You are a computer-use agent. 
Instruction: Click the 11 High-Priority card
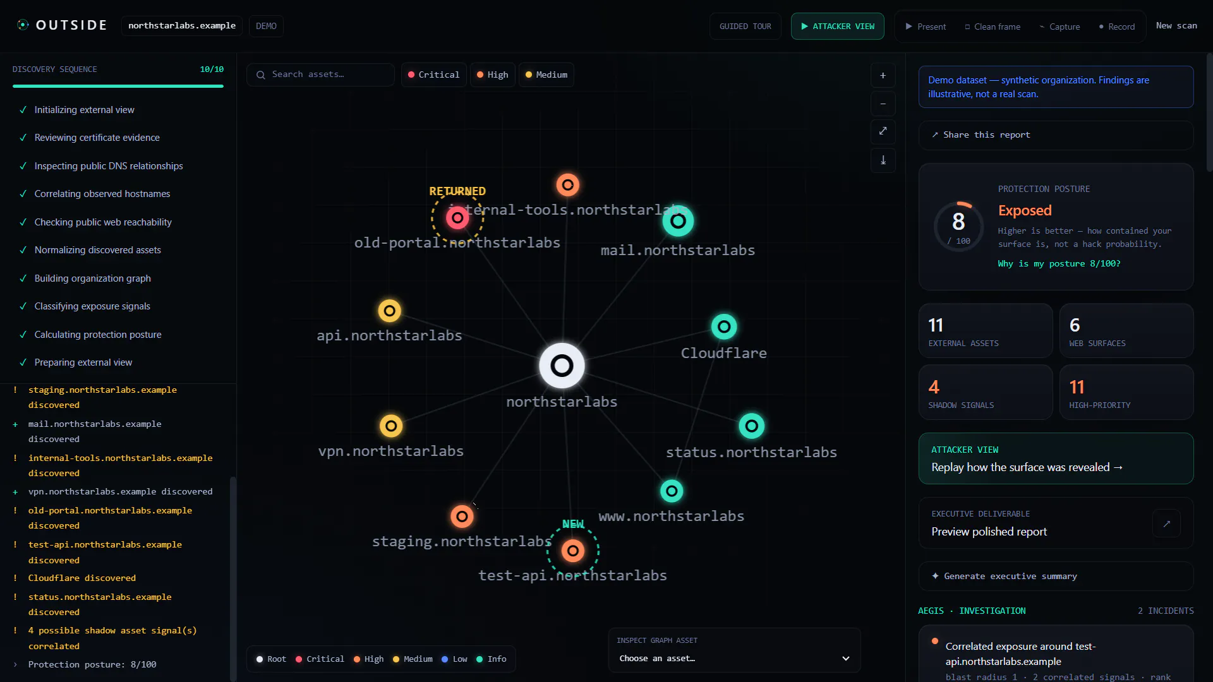tap(1126, 392)
